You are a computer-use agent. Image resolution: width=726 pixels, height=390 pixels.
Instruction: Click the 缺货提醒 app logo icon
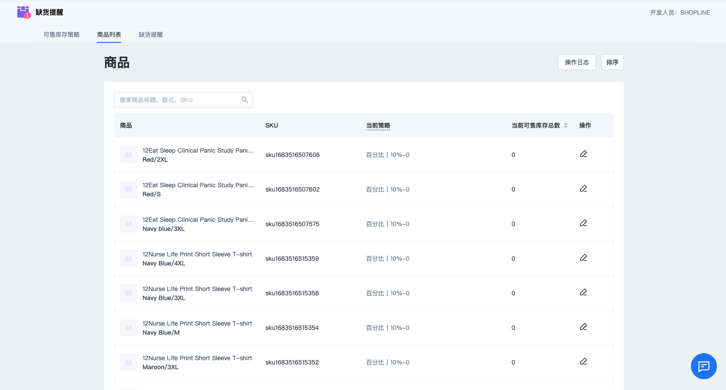click(24, 12)
